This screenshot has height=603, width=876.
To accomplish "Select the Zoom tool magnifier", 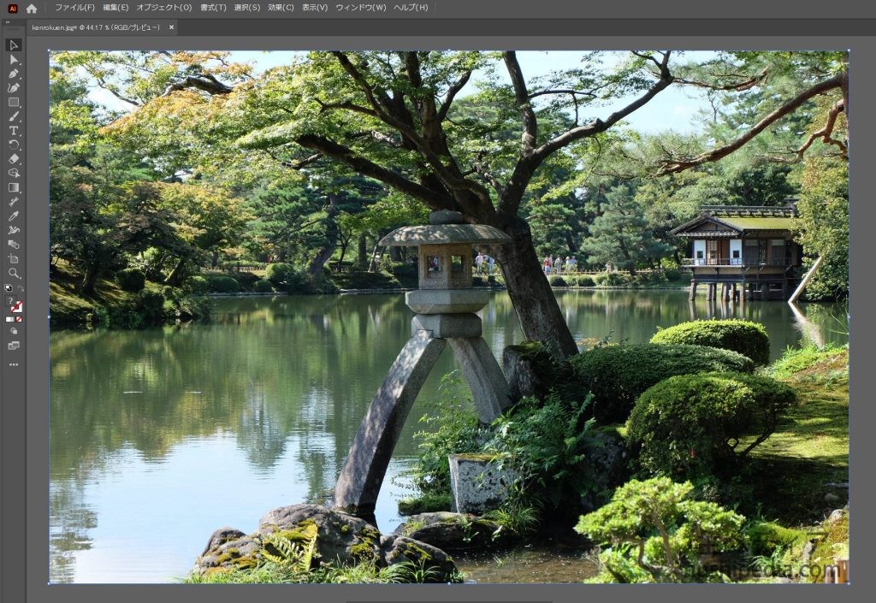I will click(x=14, y=273).
